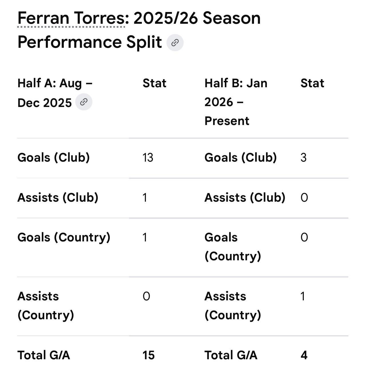Select the Half A Total G/A value 15
This screenshot has width=369, height=373.
point(148,355)
